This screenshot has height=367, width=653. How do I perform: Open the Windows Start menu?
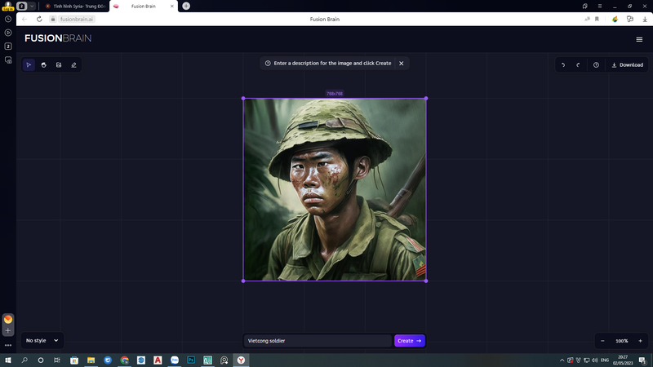coord(8,360)
